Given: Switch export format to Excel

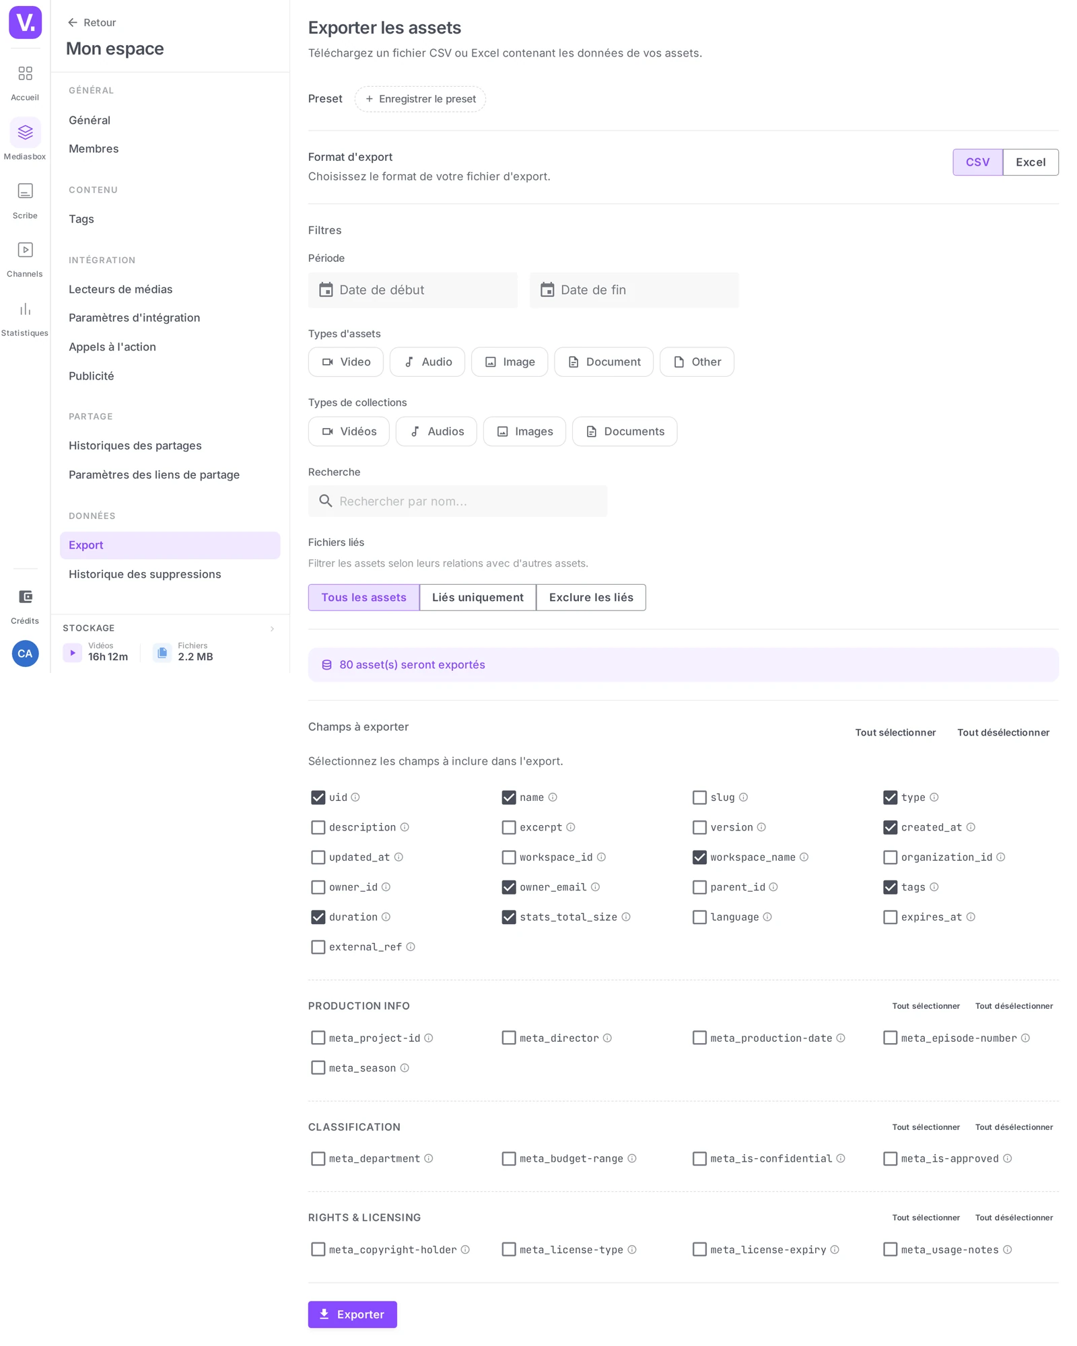Looking at the screenshot, I should (1030, 162).
